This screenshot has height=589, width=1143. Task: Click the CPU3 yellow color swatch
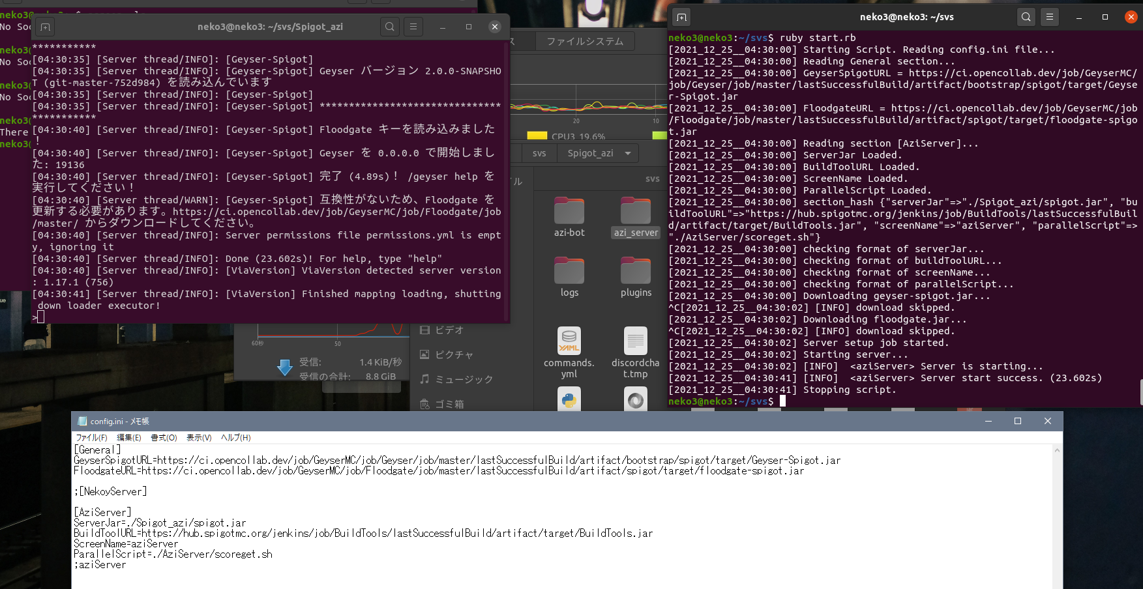coord(537,136)
